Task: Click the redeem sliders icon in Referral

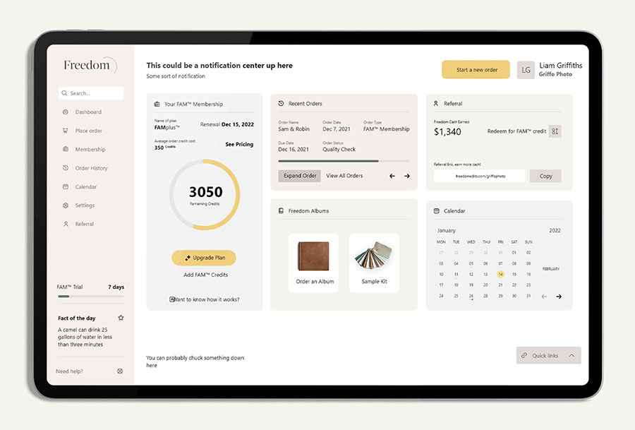Action: [555, 131]
